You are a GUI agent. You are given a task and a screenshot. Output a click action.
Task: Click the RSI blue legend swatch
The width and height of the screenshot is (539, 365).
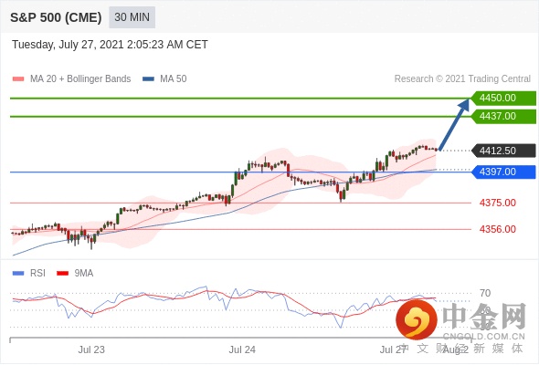click(x=18, y=274)
